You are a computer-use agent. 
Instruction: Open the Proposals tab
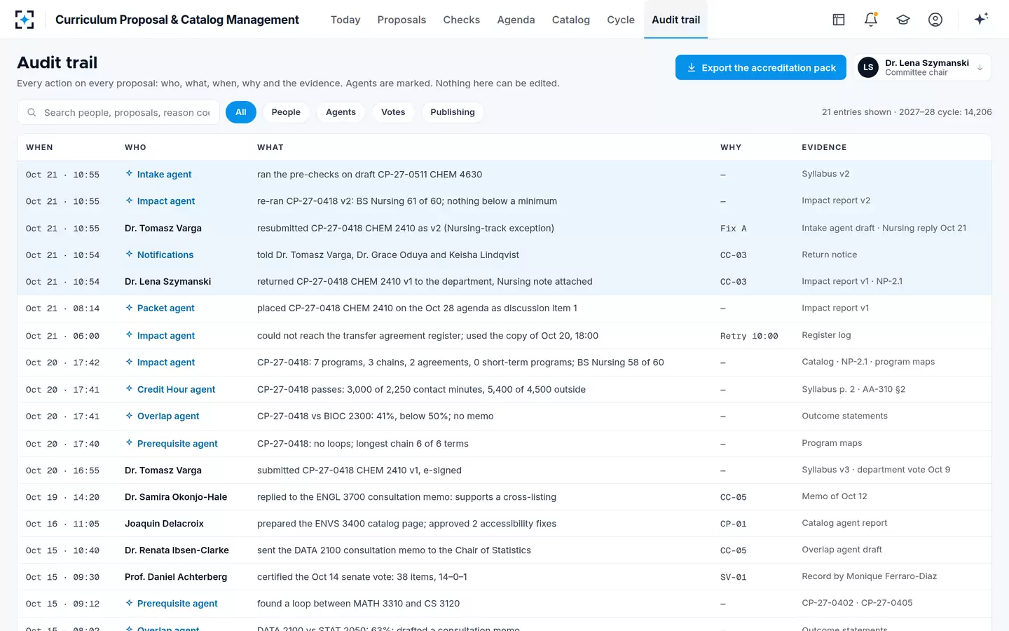click(x=401, y=20)
